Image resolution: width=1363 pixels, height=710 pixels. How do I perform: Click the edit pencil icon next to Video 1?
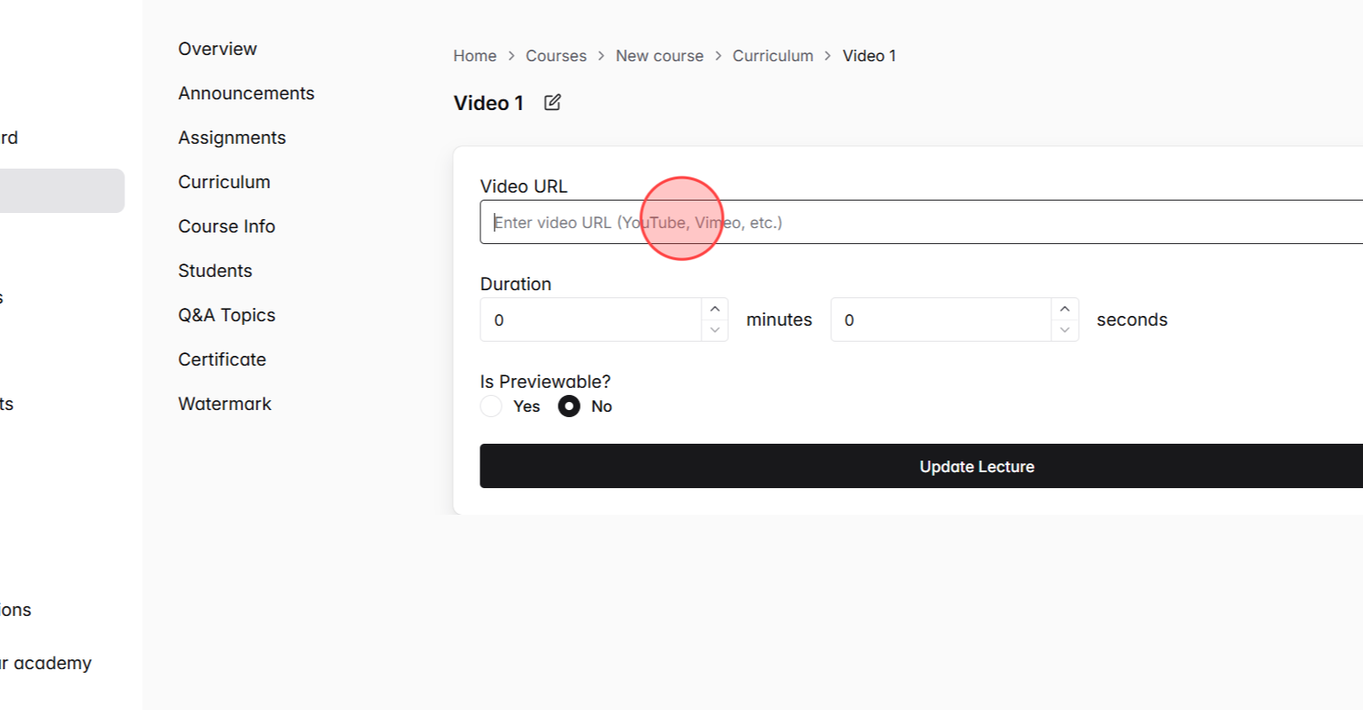(x=551, y=102)
